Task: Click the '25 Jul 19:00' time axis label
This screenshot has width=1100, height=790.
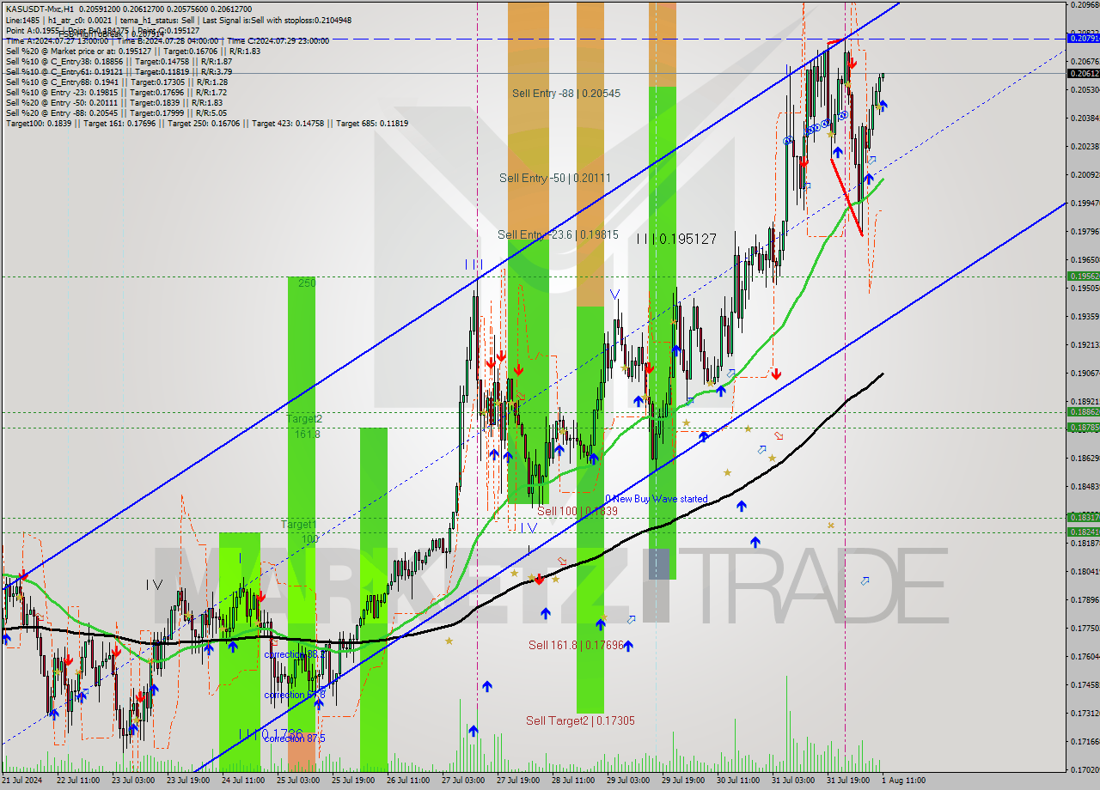Action: 352,781
